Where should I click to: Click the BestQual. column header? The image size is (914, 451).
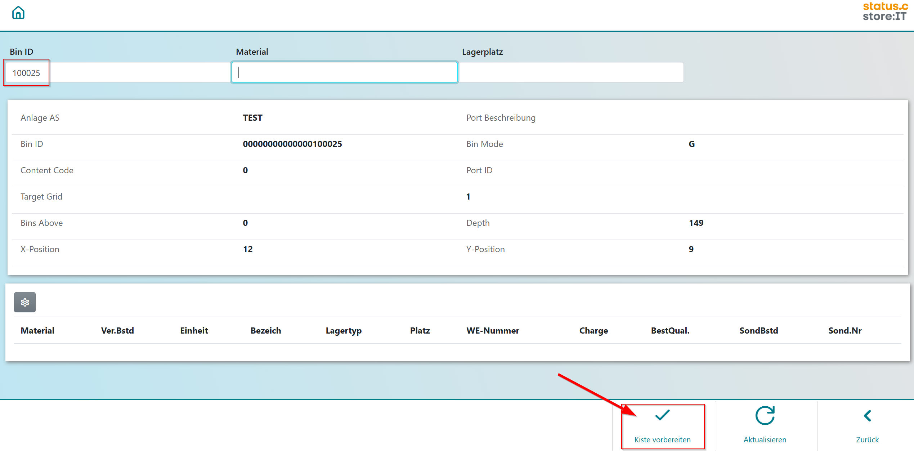[670, 331]
